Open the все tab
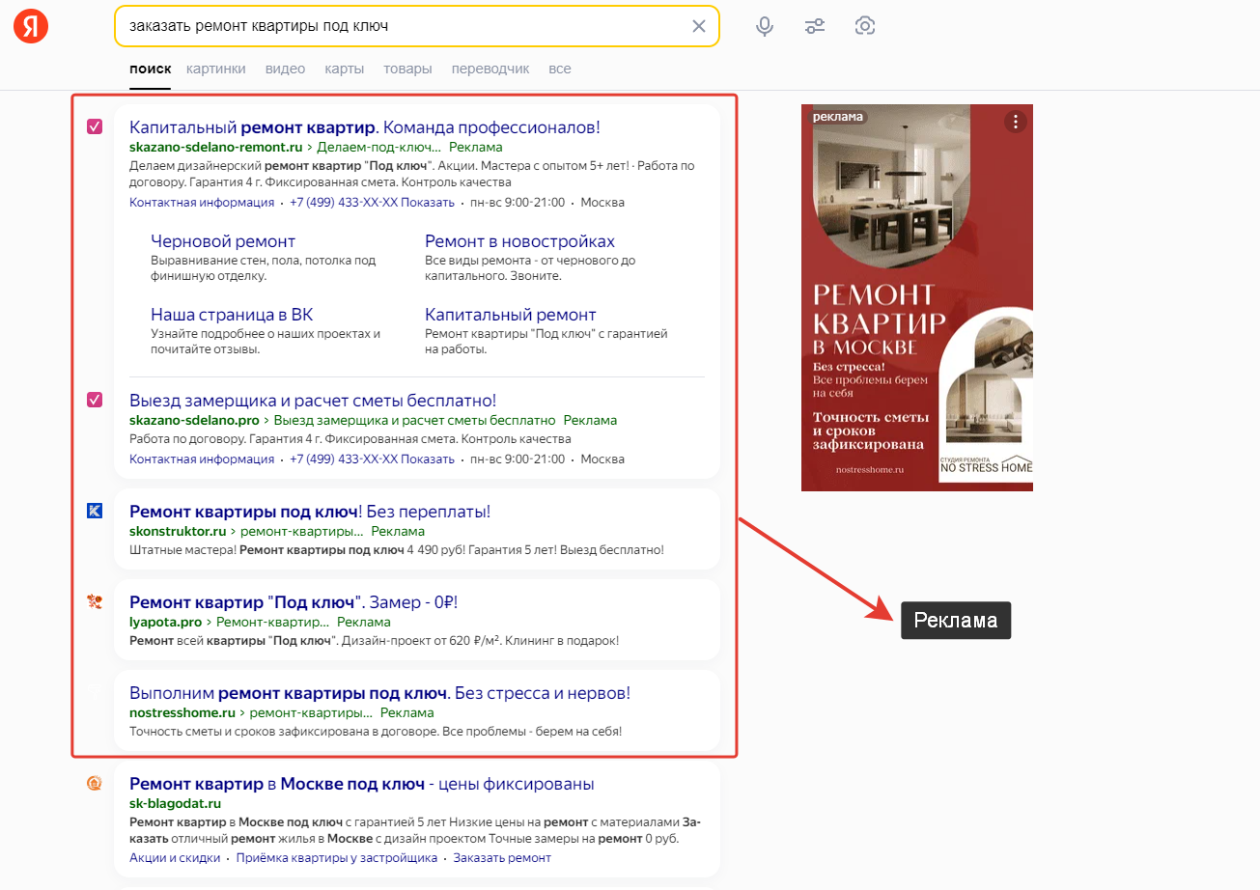 pos(560,69)
